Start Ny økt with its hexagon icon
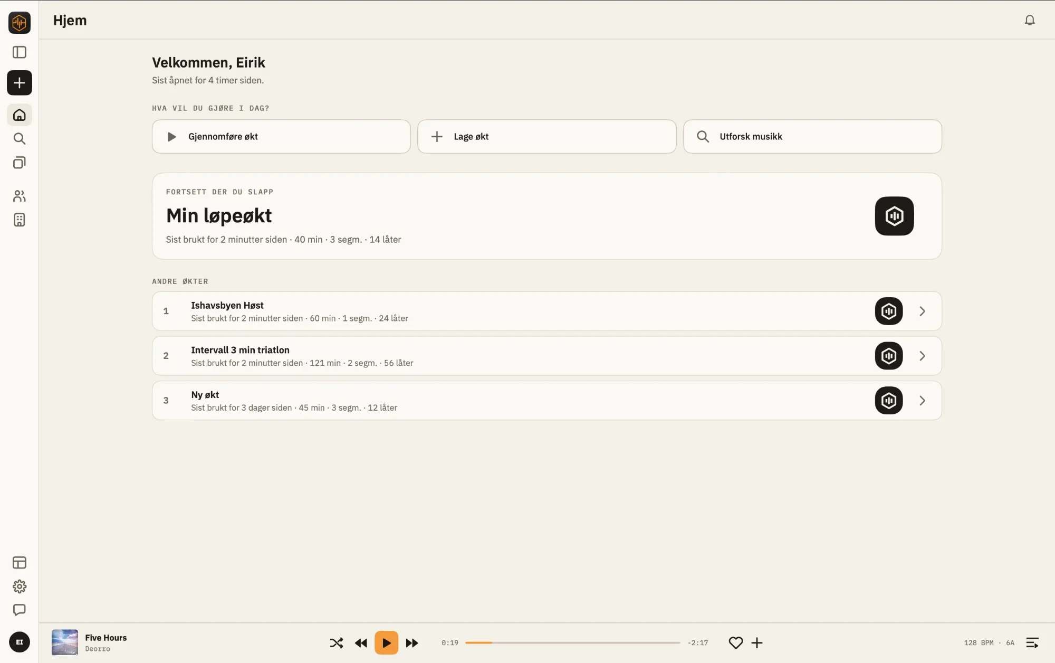The width and height of the screenshot is (1055, 663). tap(889, 401)
